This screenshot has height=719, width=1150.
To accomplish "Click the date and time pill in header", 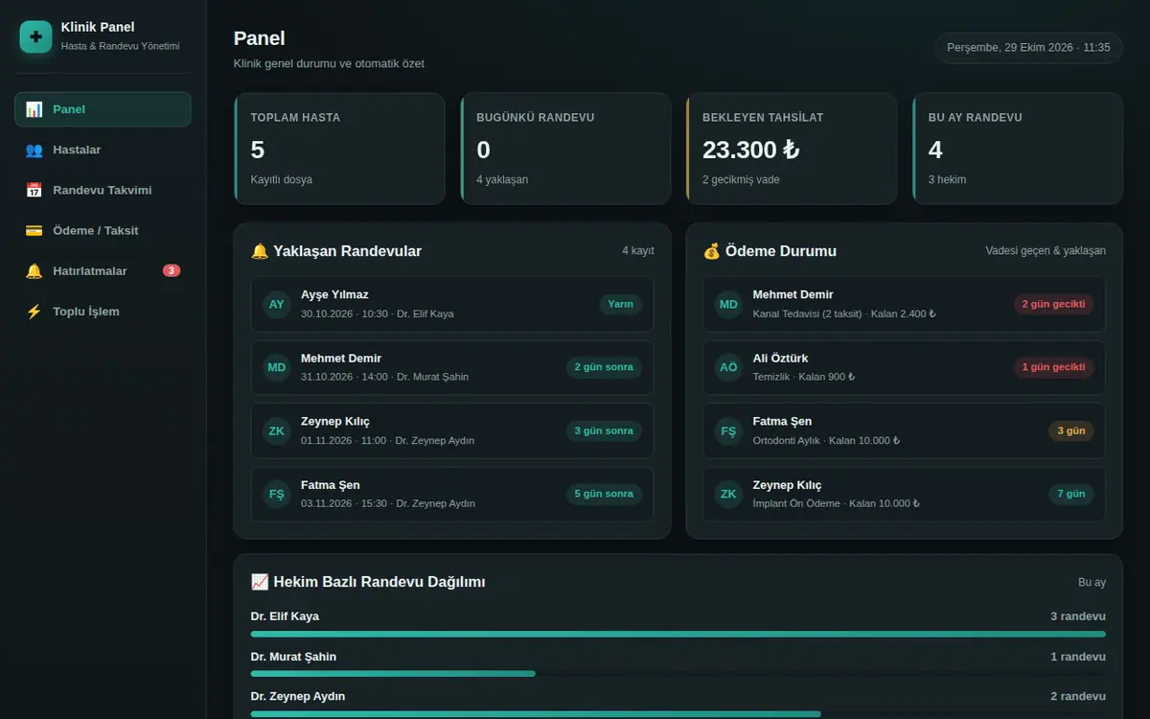I will (1028, 47).
